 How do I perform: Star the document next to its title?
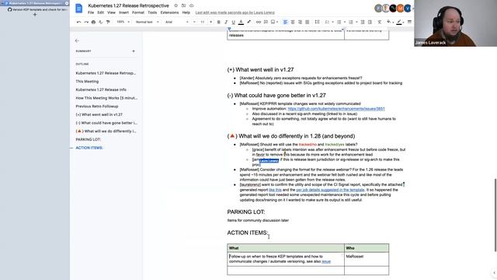point(176,5)
